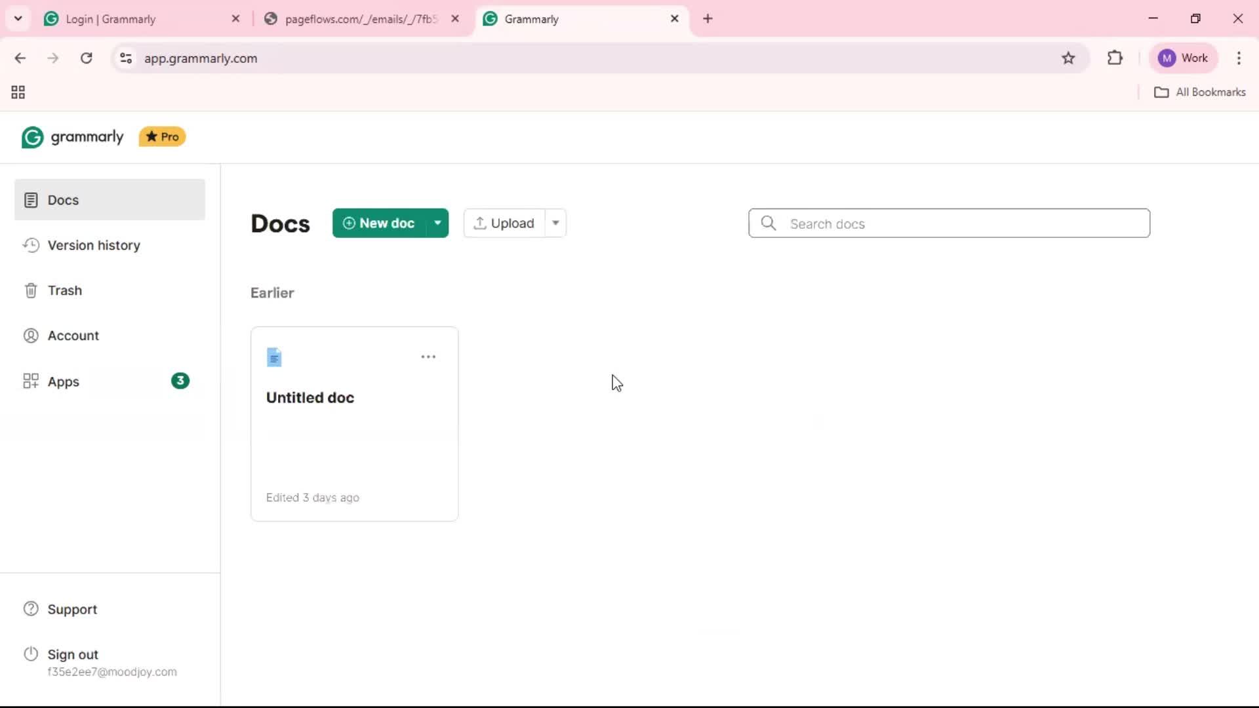This screenshot has width=1259, height=708.
Task: Open the Pro badge
Action: [162, 137]
